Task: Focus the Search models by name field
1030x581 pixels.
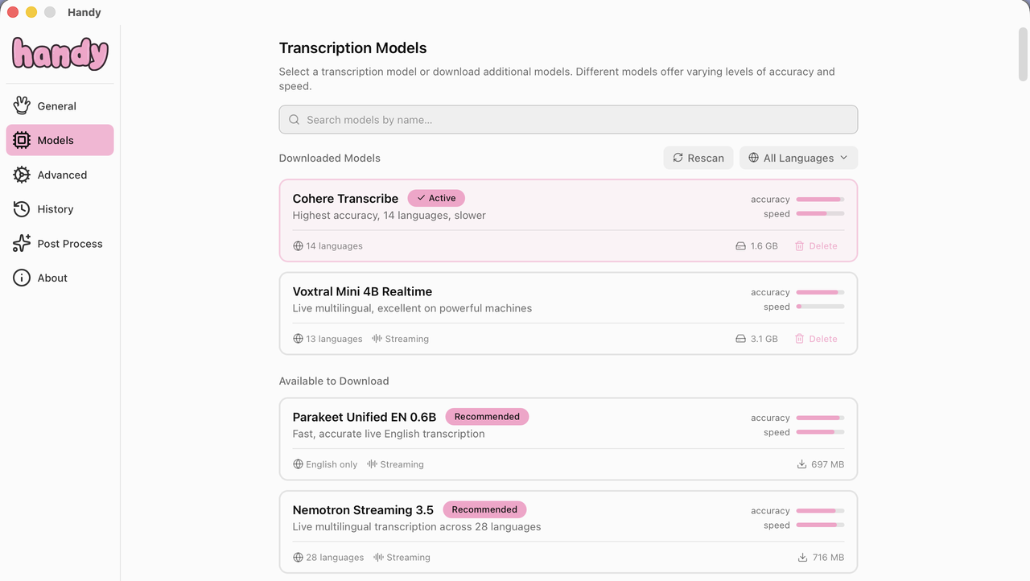Action: 568,120
